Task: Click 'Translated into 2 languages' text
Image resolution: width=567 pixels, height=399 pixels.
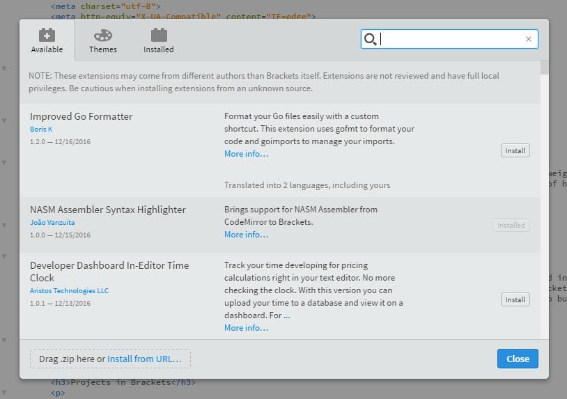Action: 307,185
